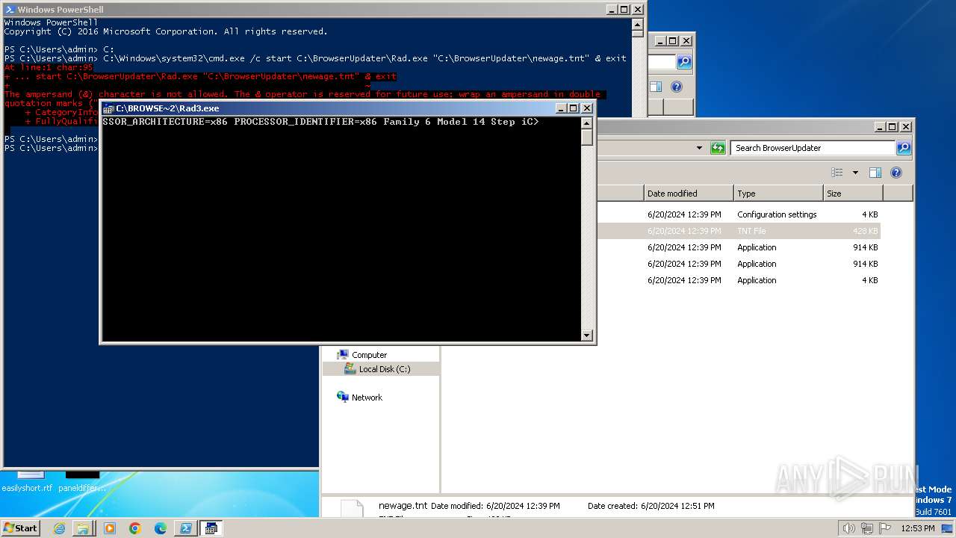Open the Action Center flag icon
This screenshot has width=956, height=538.
click(x=885, y=528)
